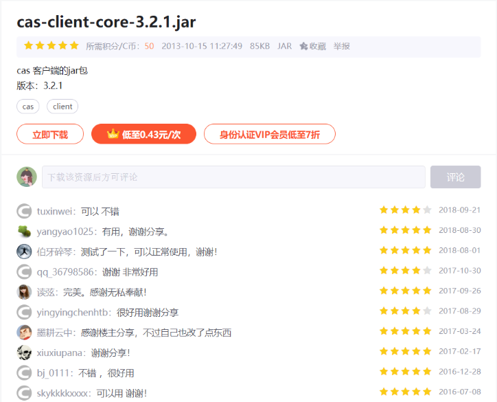Click comment text '完美。感谢无私奉献!'
This screenshot has width=497, height=402.
tap(105, 292)
